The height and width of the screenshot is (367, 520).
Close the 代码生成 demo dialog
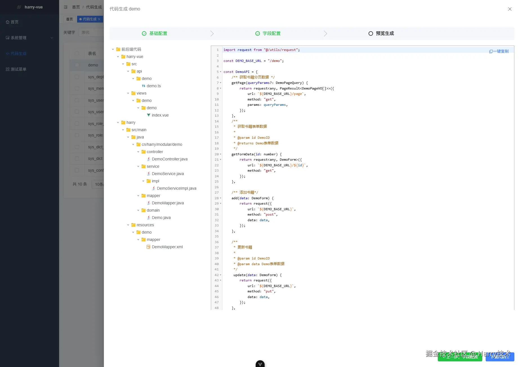pyautogui.click(x=510, y=9)
